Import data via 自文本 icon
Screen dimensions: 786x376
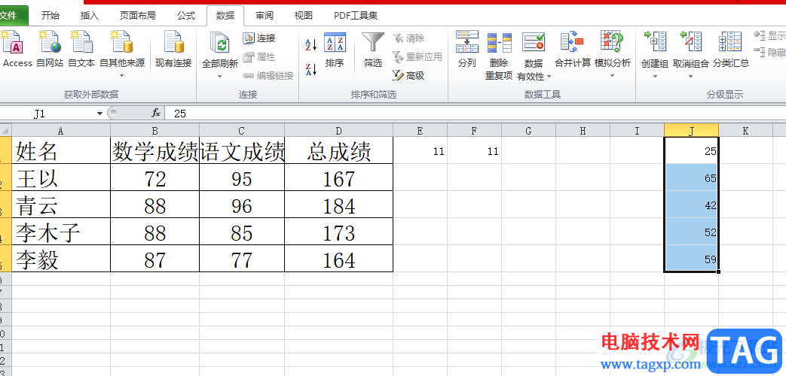click(x=81, y=42)
